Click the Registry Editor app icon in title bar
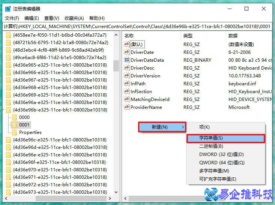The width and height of the screenshot is (275, 205). click(8, 9)
